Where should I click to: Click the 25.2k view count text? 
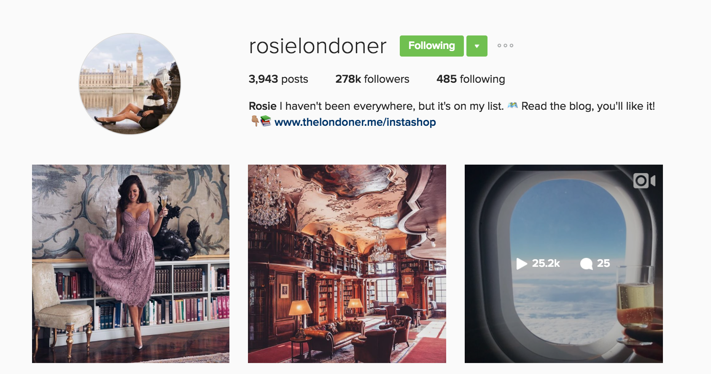tap(546, 263)
